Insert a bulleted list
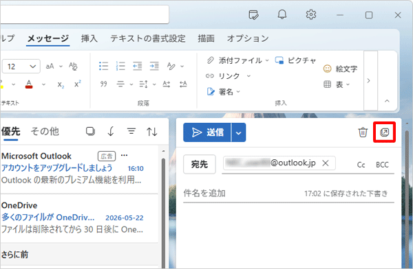413x269 pixels. pos(103,66)
